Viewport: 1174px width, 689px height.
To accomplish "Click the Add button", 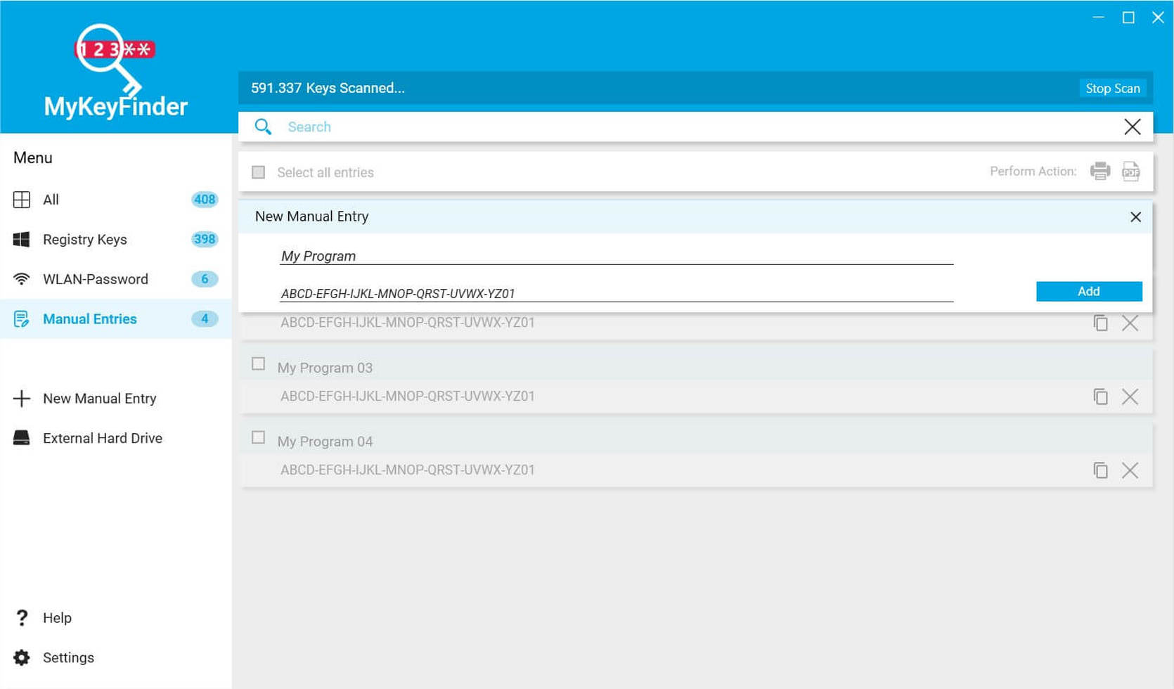I will point(1088,290).
